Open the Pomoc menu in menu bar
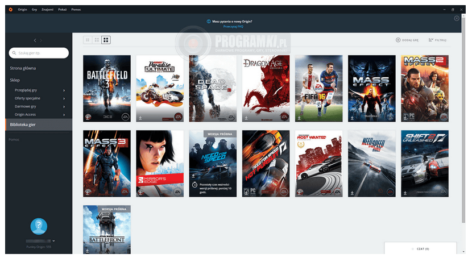468x258 pixels. [76, 10]
